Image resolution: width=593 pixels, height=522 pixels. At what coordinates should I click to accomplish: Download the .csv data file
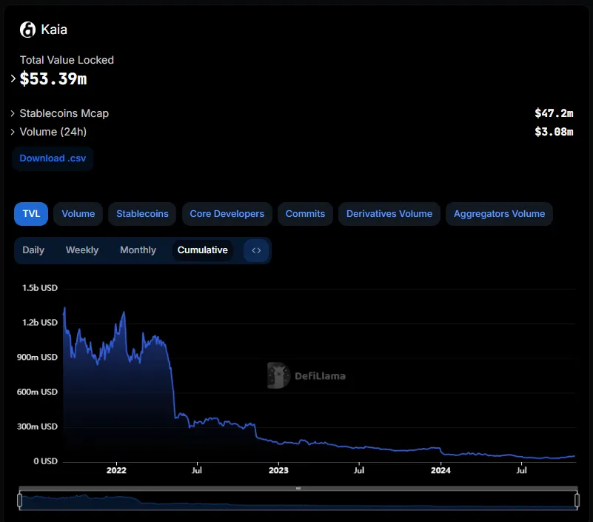coord(52,158)
